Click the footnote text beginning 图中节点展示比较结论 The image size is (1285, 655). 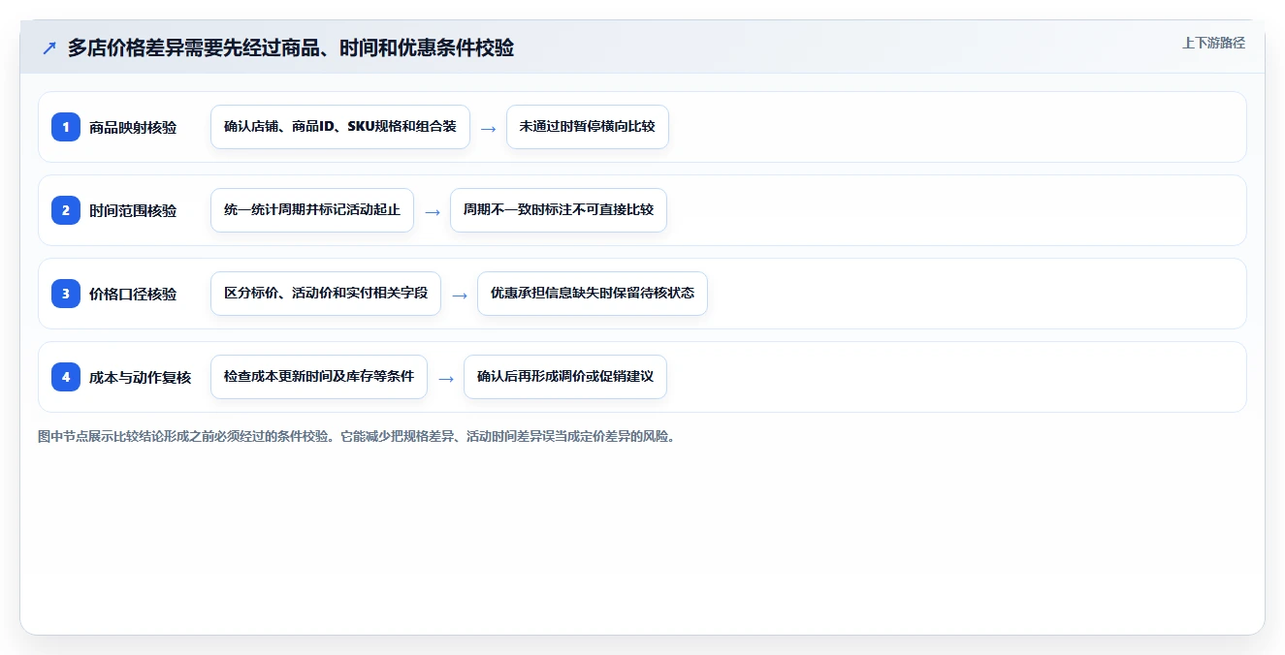click(x=356, y=436)
